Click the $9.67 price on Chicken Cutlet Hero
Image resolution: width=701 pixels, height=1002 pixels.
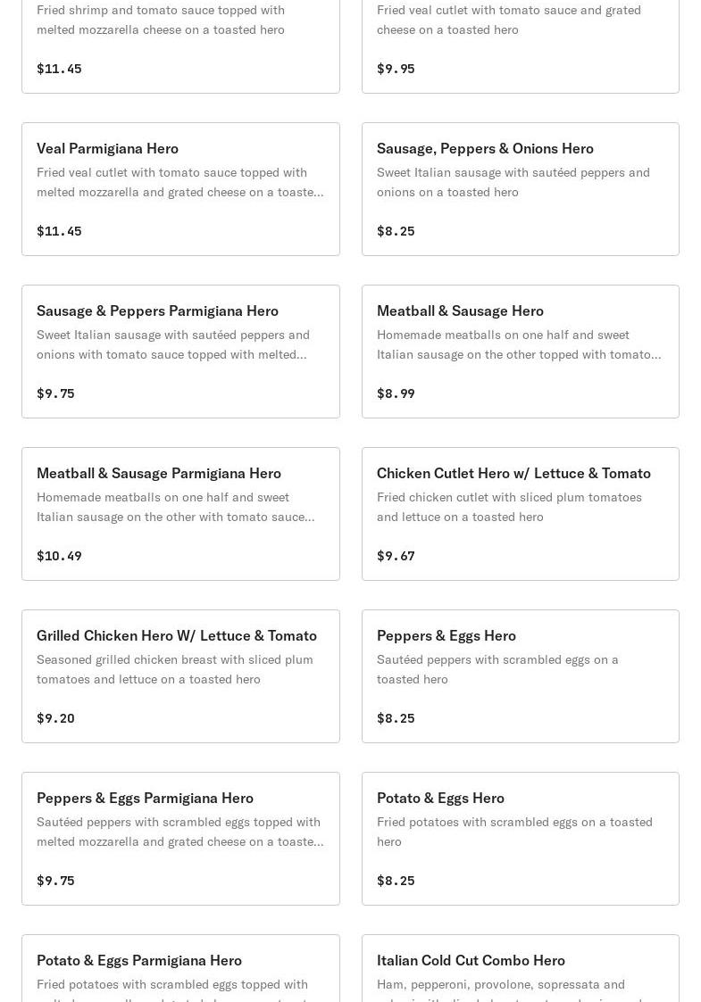(396, 556)
